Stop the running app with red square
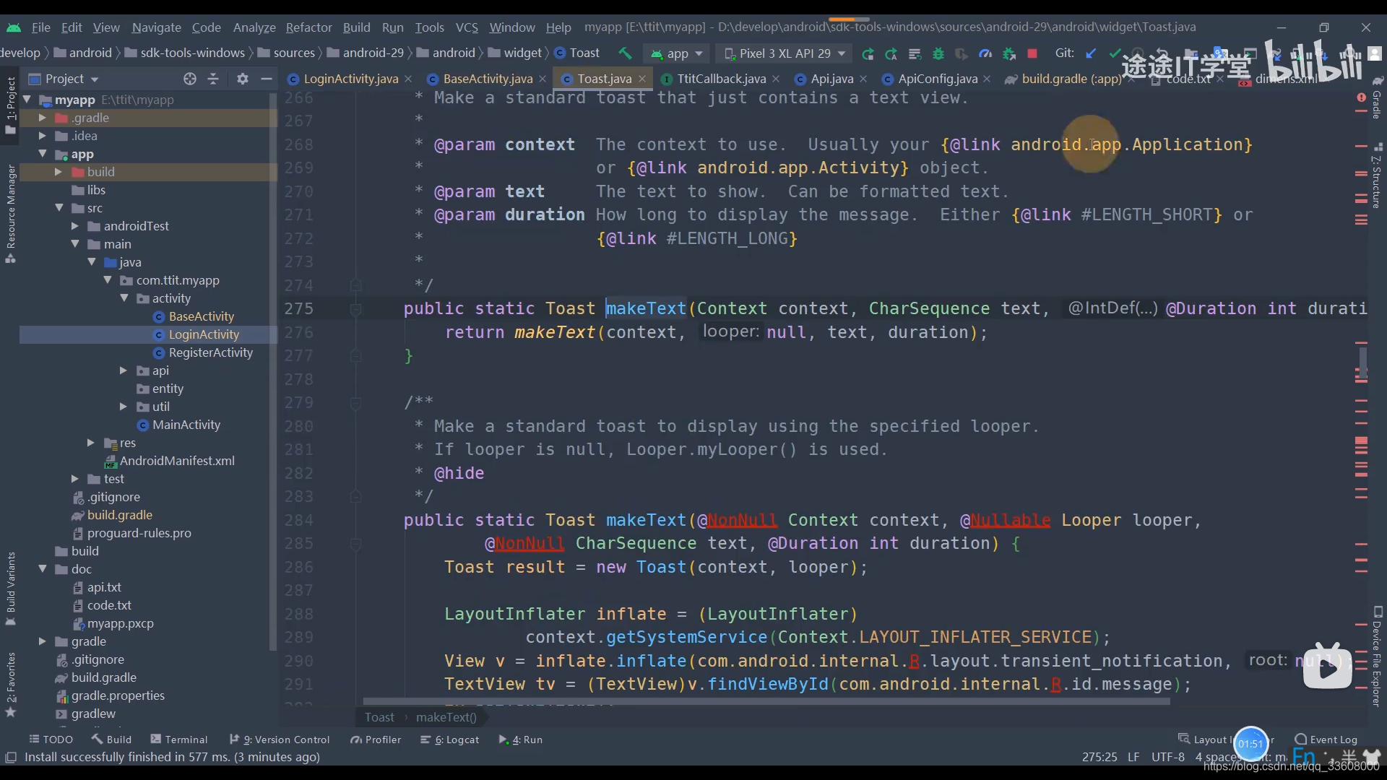Image resolution: width=1387 pixels, height=780 pixels. (x=1032, y=53)
